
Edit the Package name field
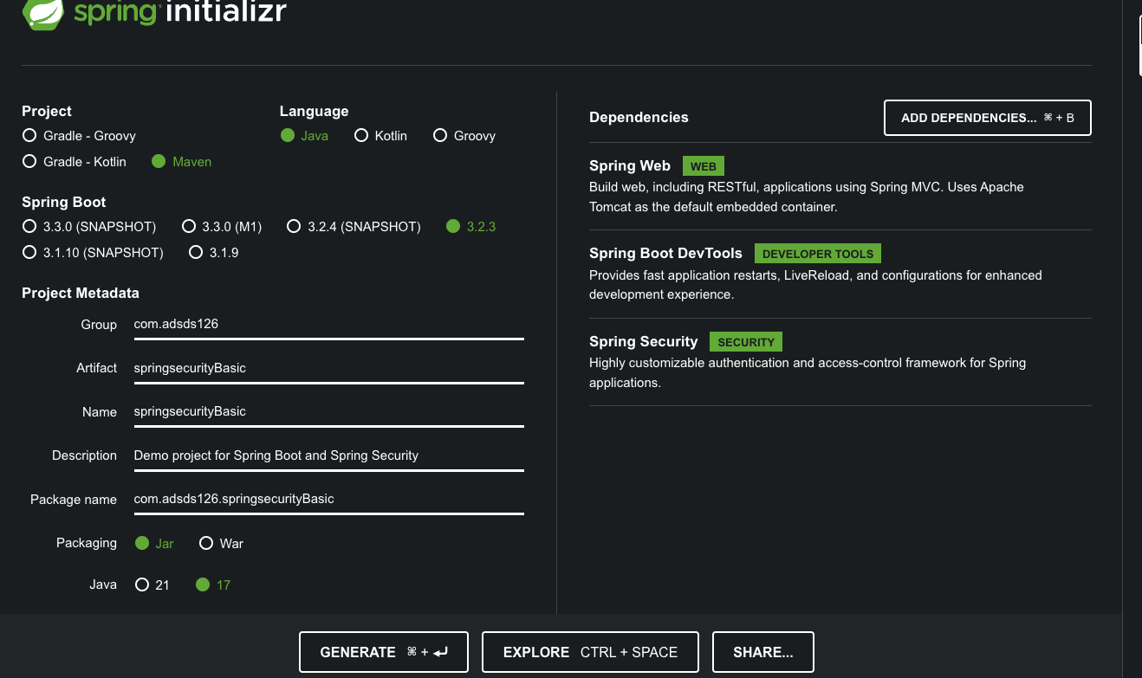tap(329, 499)
